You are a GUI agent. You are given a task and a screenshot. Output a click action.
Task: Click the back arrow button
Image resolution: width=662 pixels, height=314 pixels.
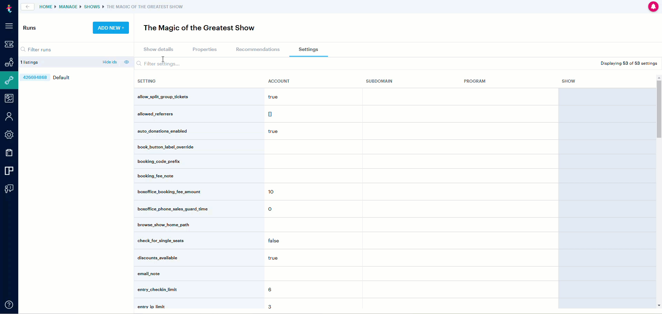[28, 7]
